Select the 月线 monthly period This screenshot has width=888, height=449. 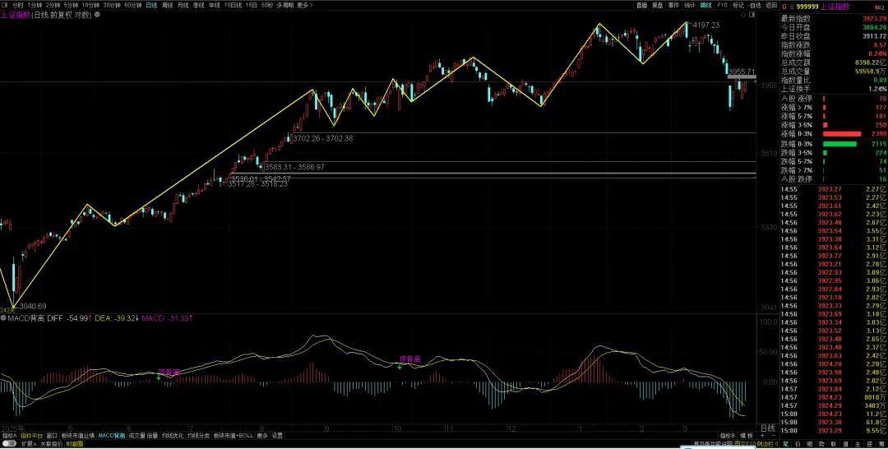coord(183,5)
